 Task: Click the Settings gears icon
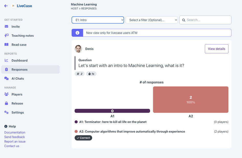[x=6, y=112]
